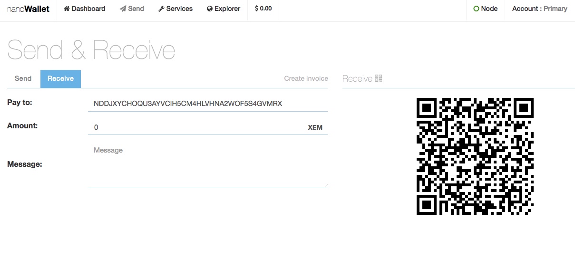Open the Dashboard menu item

[85, 9]
